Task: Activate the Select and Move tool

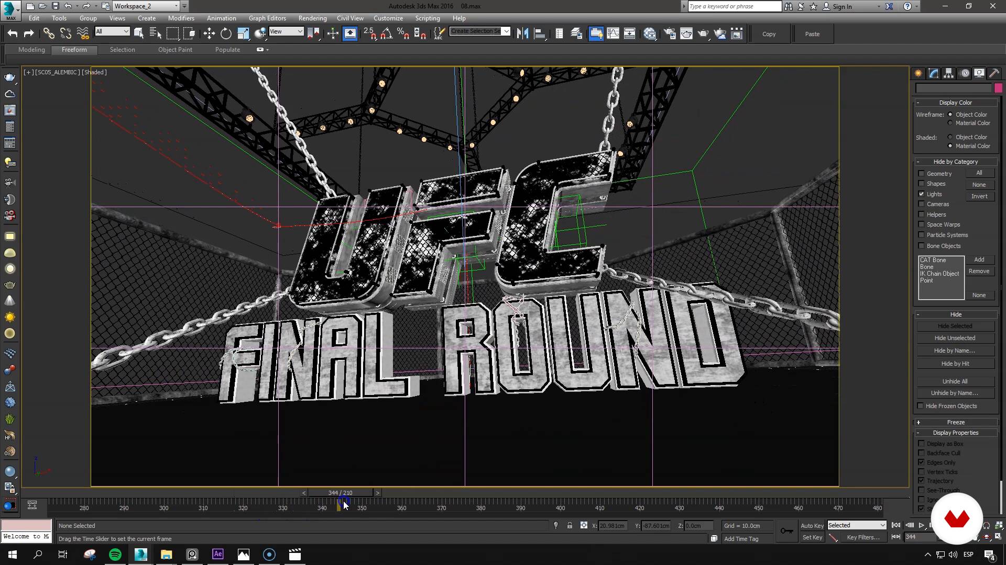Action: [209, 34]
